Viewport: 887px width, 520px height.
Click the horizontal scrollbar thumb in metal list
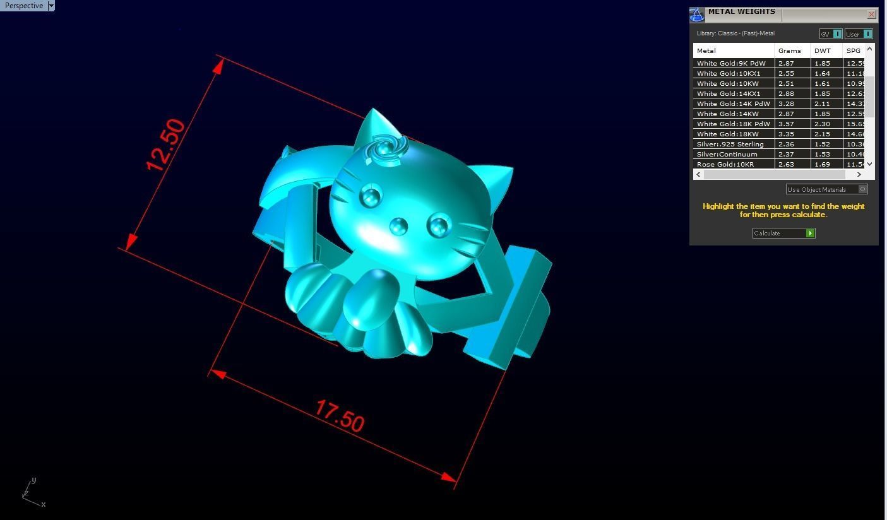[x=774, y=174]
